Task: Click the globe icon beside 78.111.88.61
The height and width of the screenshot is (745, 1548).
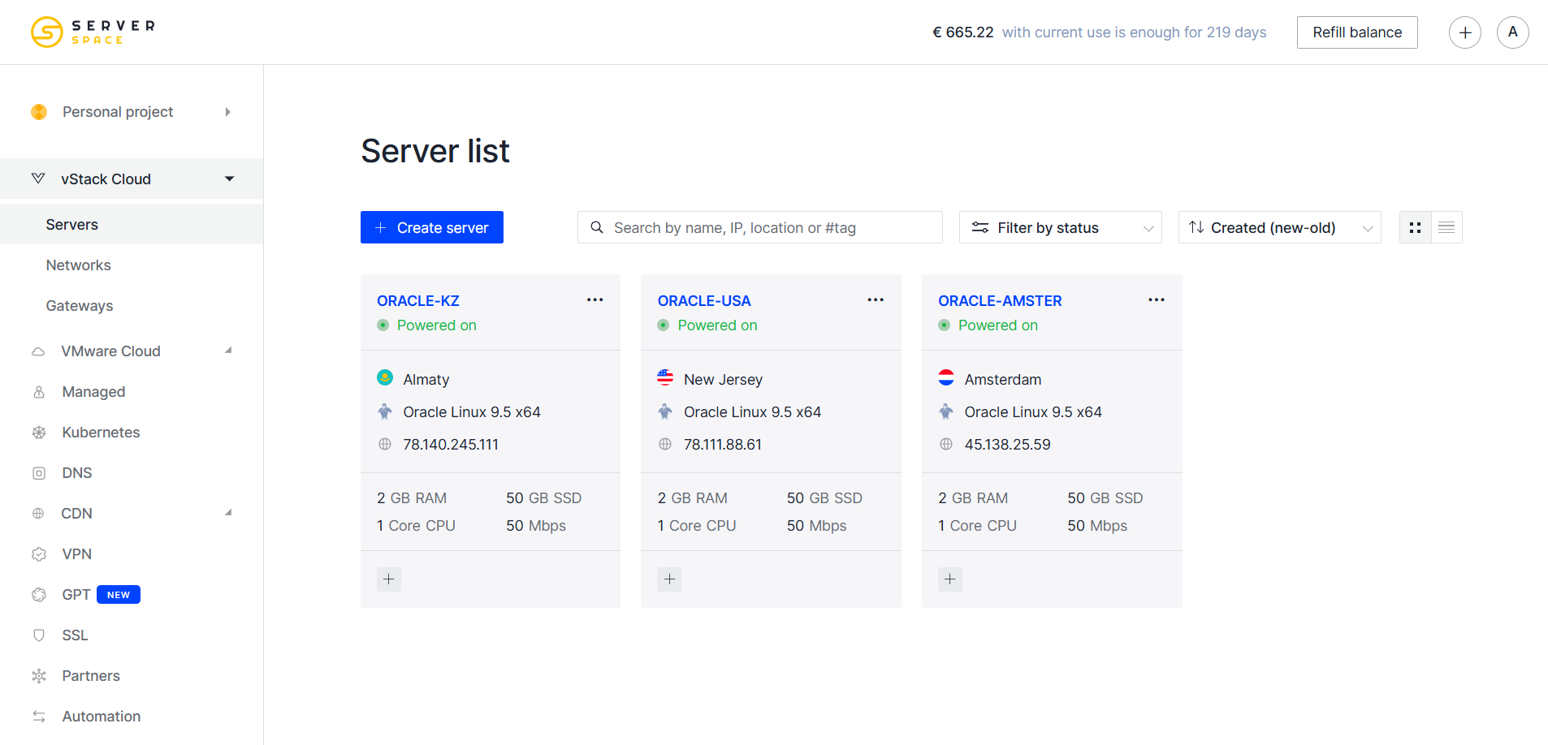Action: pos(665,444)
